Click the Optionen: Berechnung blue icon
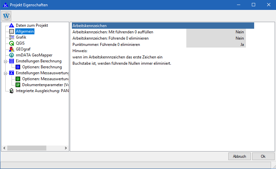This screenshot has width=276, height=169. 18,67
